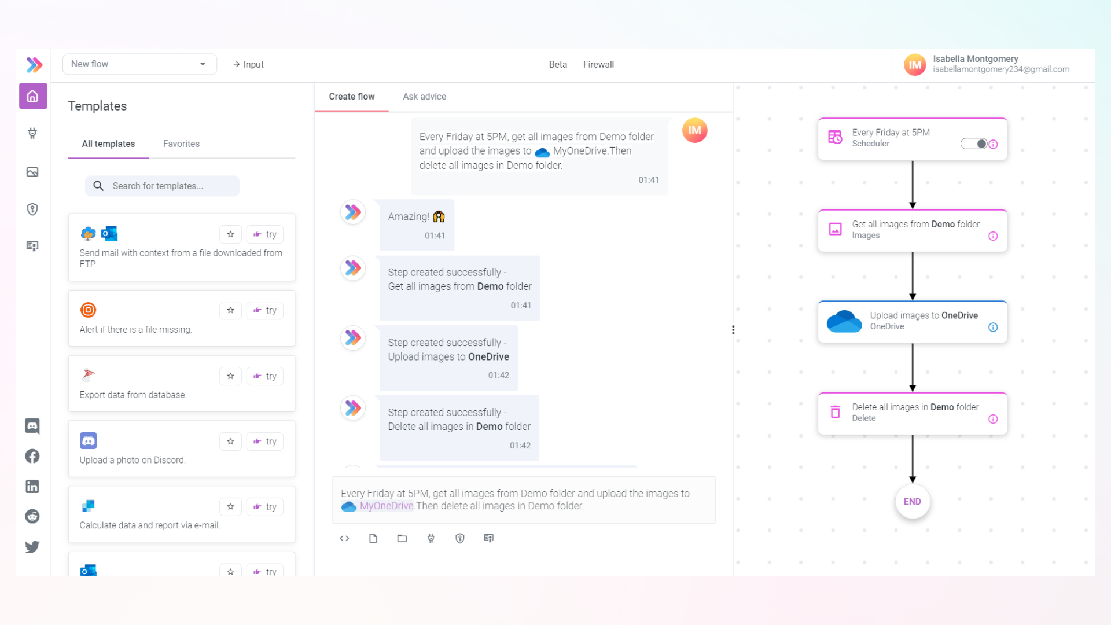Click the Amazing! chat message
The image size is (1111, 625).
coord(417,225)
